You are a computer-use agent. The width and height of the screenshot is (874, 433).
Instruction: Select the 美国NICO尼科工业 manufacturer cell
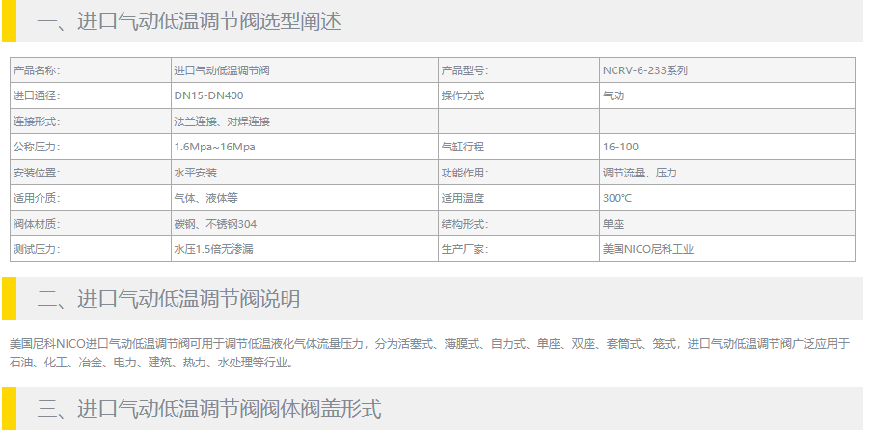tap(647, 249)
